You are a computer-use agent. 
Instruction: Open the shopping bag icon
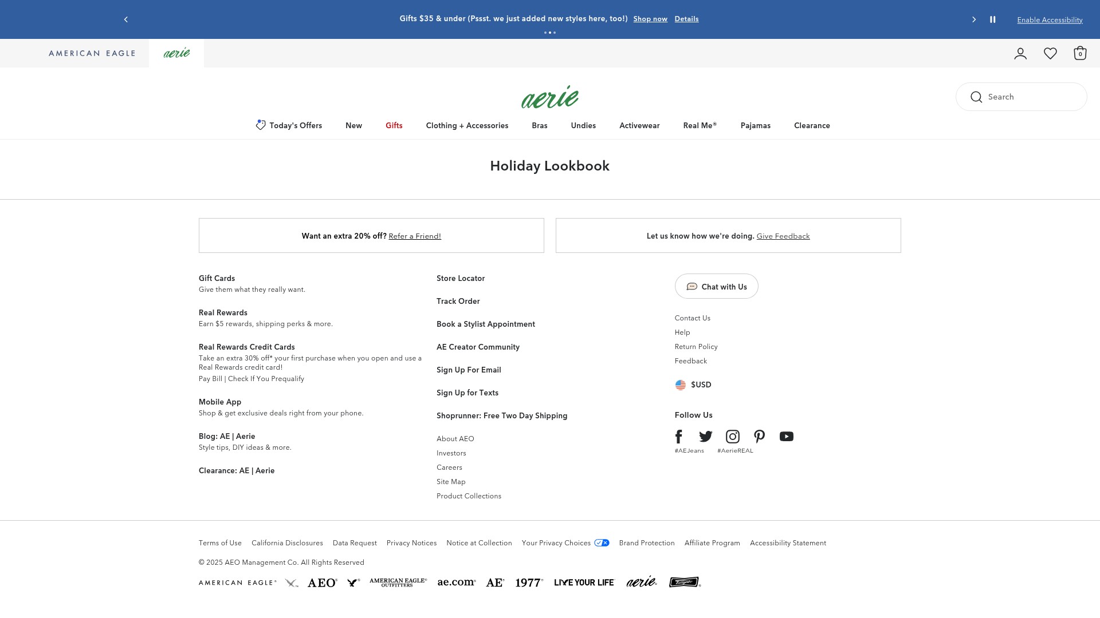click(x=1080, y=53)
